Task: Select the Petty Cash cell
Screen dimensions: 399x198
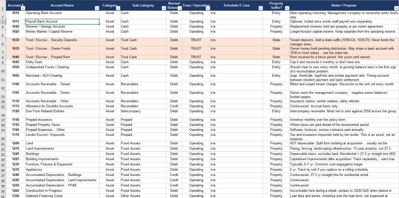Action: pos(62,62)
